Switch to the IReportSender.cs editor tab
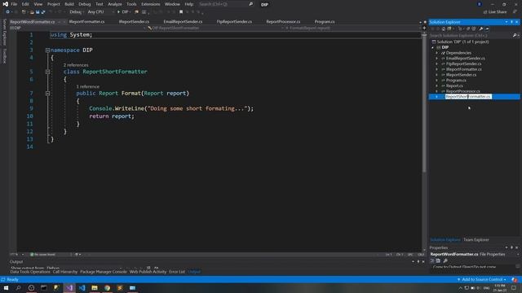This screenshot has width=522, height=293. click(134, 22)
